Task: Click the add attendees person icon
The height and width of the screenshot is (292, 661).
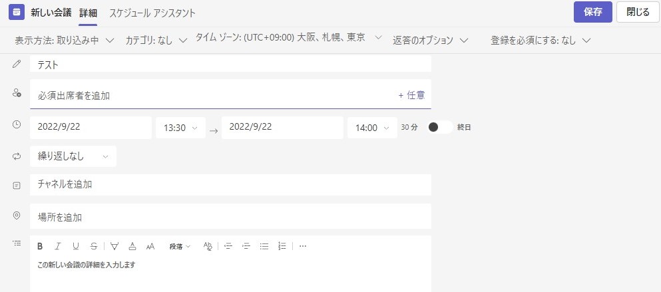Action: [17, 93]
